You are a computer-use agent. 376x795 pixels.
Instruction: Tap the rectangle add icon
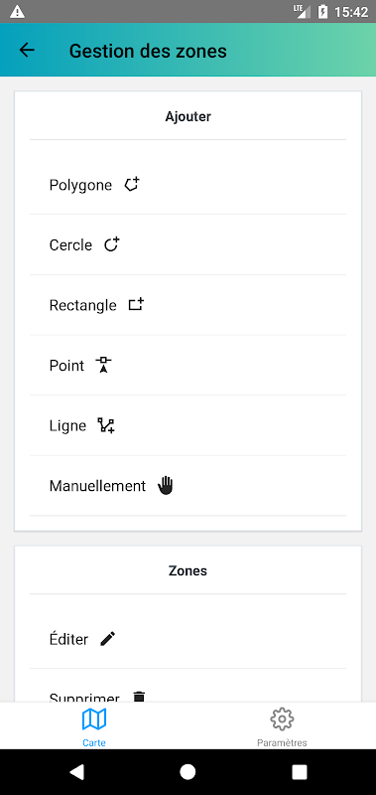click(136, 305)
